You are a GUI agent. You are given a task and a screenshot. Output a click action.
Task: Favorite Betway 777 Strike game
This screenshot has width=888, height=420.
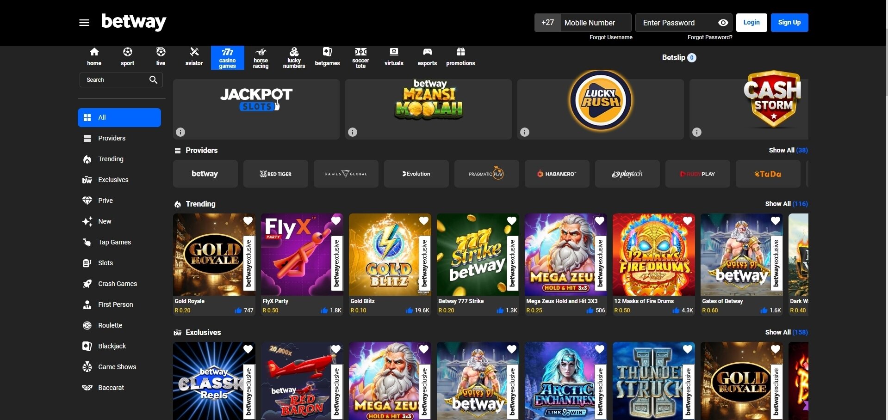tap(512, 221)
